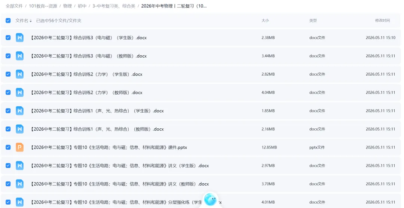Open file 综合训练3（电与磁）（学生版）.docx
Image resolution: width=404 pixels, height=208 pixels.
click(89, 38)
